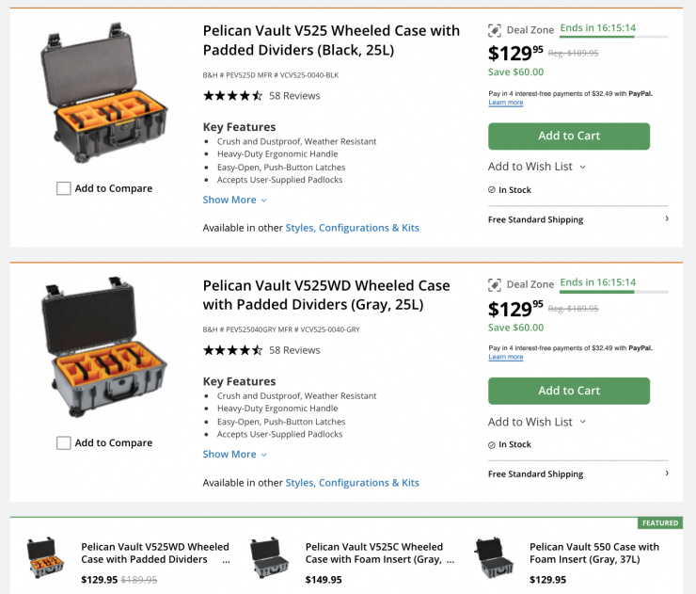The height and width of the screenshot is (594, 696).
Task: Expand Show More features for gray case
Action: (x=235, y=454)
